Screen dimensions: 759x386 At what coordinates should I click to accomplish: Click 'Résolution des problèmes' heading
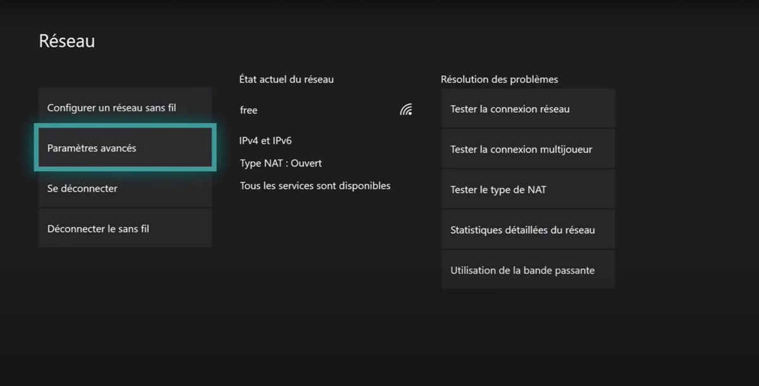500,80
